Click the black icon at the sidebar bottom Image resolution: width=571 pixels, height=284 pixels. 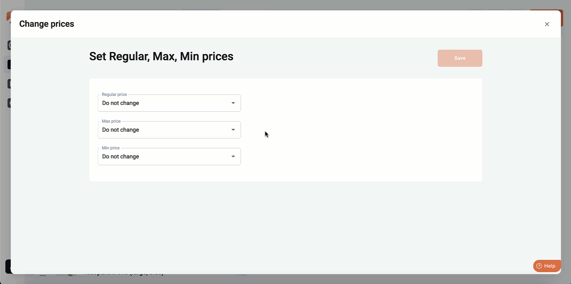click(x=8, y=266)
